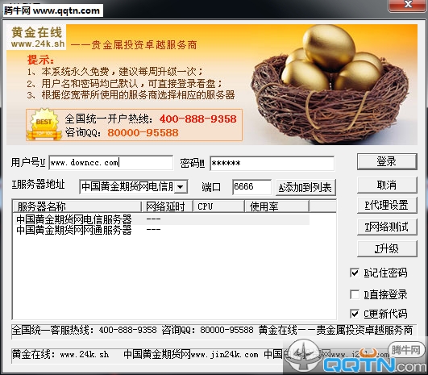428x375 pixels.
Task: Click into the 密码 password field
Action: [x=272, y=163]
